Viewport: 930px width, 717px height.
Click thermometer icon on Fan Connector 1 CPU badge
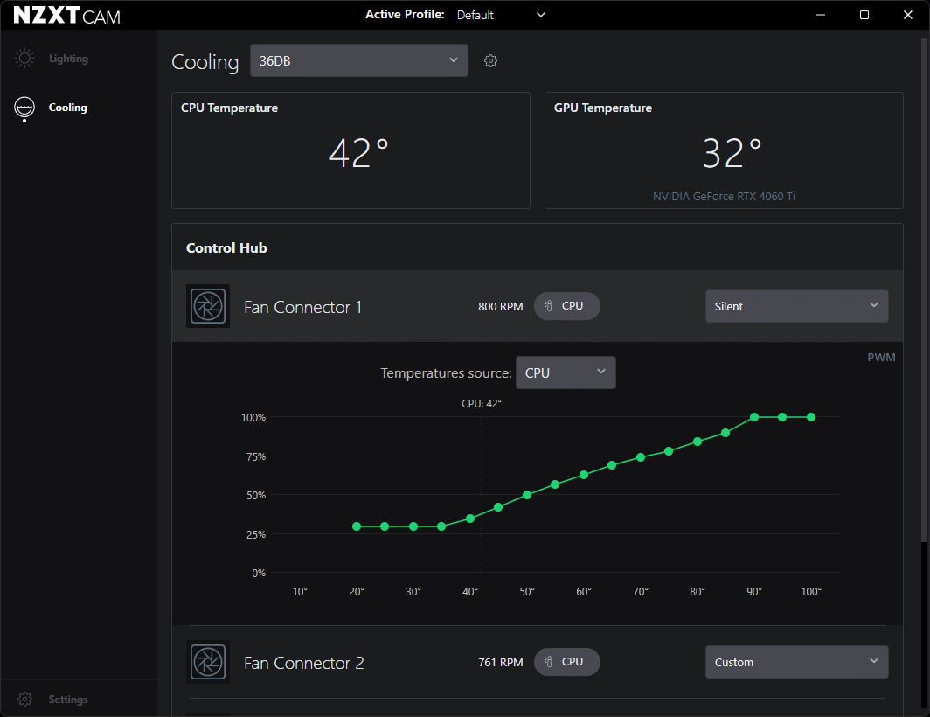tap(549, 306)
